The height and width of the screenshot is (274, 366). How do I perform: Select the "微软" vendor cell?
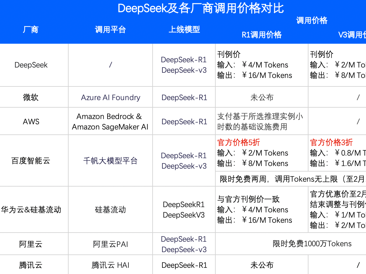point(31,97)
